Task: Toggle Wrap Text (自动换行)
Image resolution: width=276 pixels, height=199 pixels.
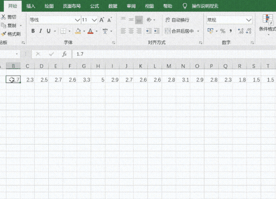Action: (x=177, y=20)
